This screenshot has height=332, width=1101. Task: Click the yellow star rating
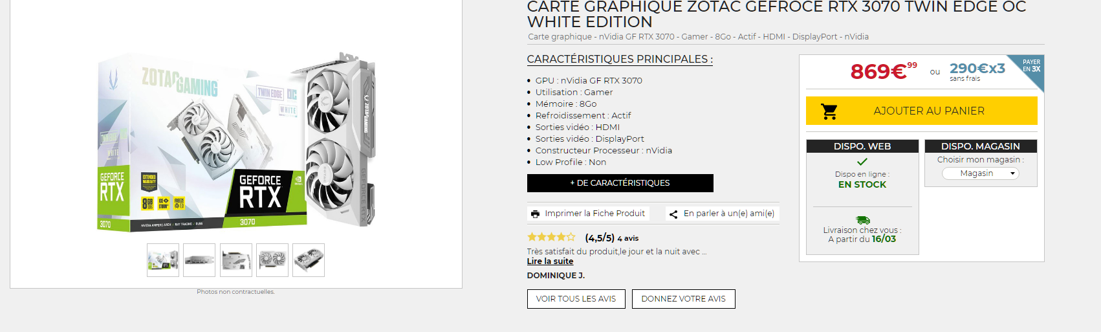pos(551,238)
